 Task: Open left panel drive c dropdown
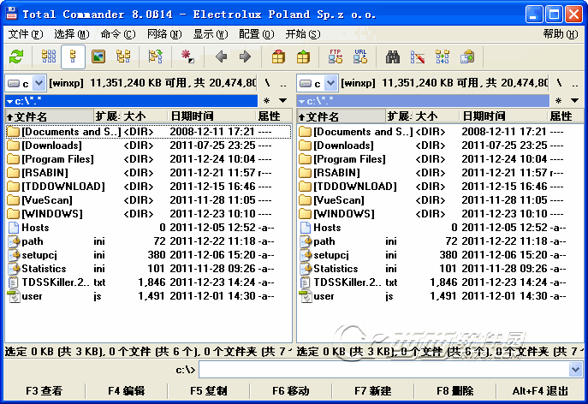click(39, 83)
